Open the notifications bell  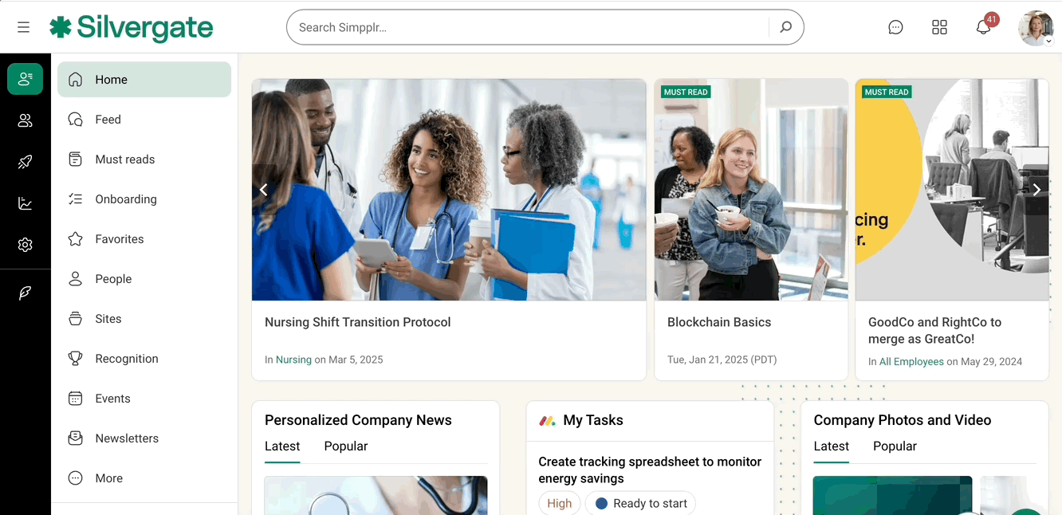tap(983, 27)
